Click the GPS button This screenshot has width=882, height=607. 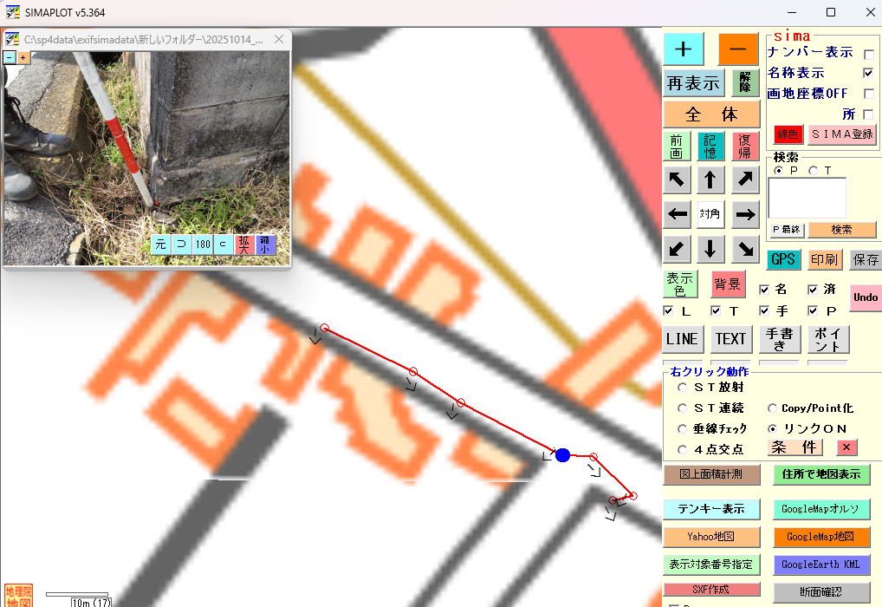(782, 259)
